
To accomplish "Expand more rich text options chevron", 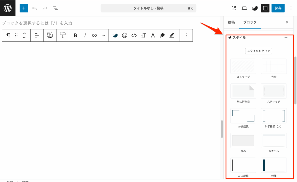I will (x=104, y=35).
